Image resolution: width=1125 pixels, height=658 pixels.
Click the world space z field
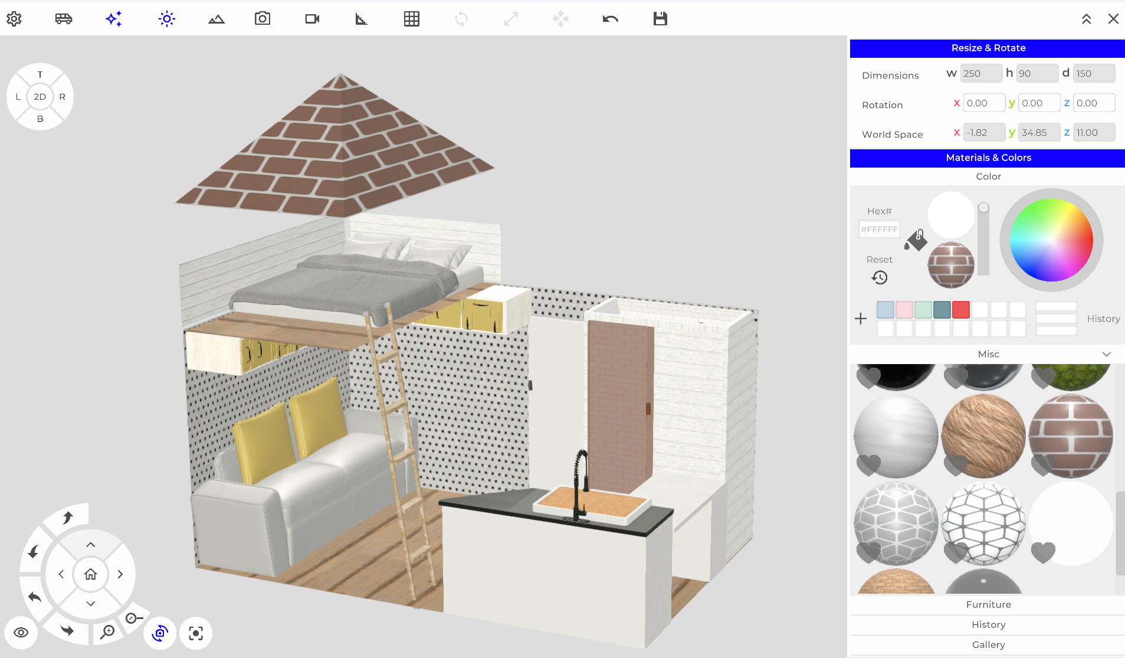pyautogui.click(x=1094, y=132)
